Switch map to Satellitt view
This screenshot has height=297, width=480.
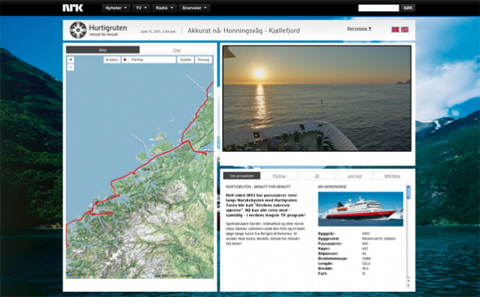pos(186,59)
